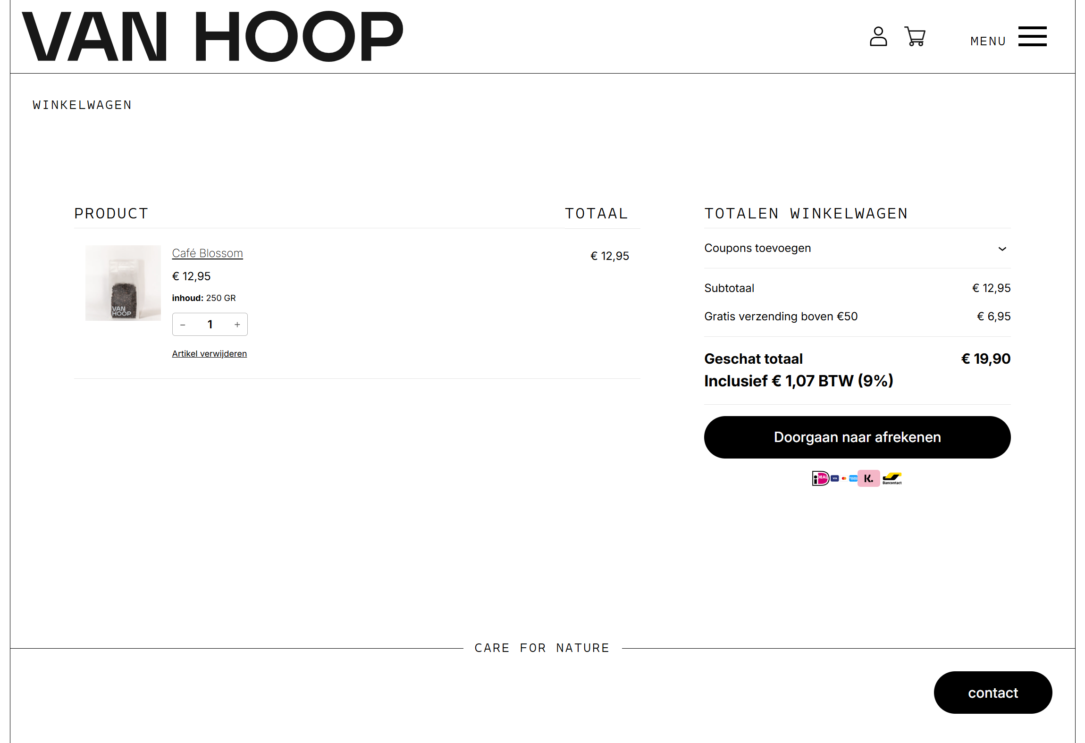Click the Bancontact payment logo
Screen dimensions: 1085x743
[892, 478]
